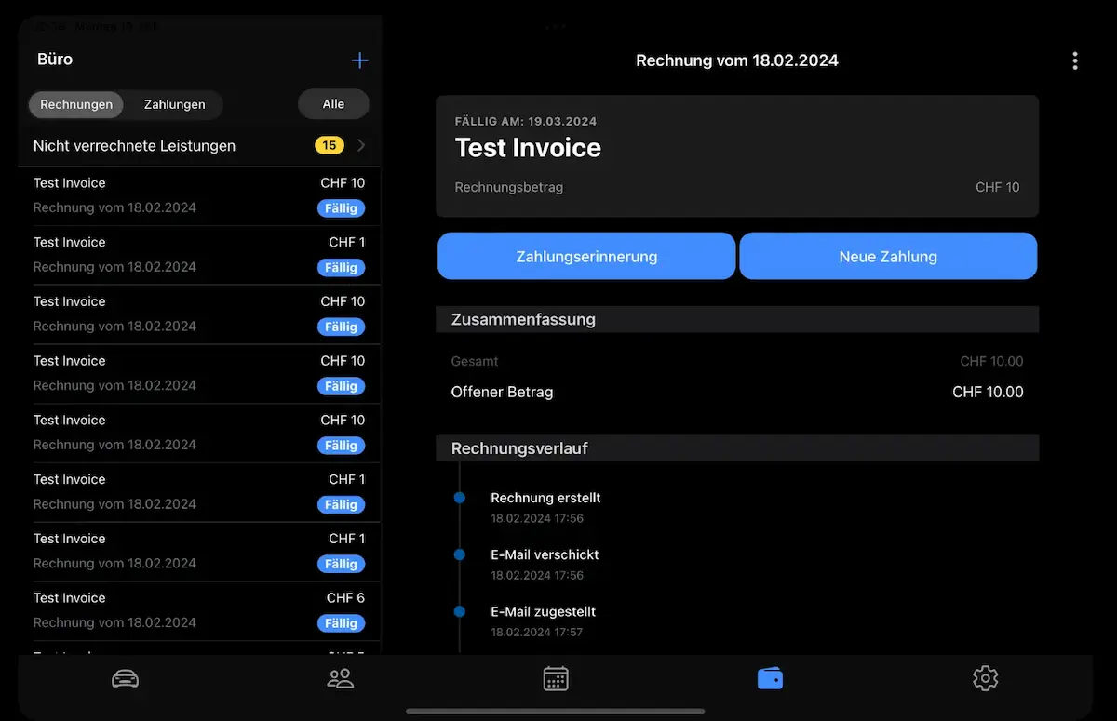Image resolution: width=1117 pixels, height=721 pixels.
Task: Click the E-Mail verschickt timeline entry
Action: point(545,563)
